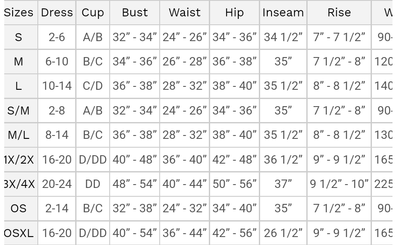Select the 37" inseam cell
Screen dimensions: 395x245
pyautogui.click(x=283, y=184)
